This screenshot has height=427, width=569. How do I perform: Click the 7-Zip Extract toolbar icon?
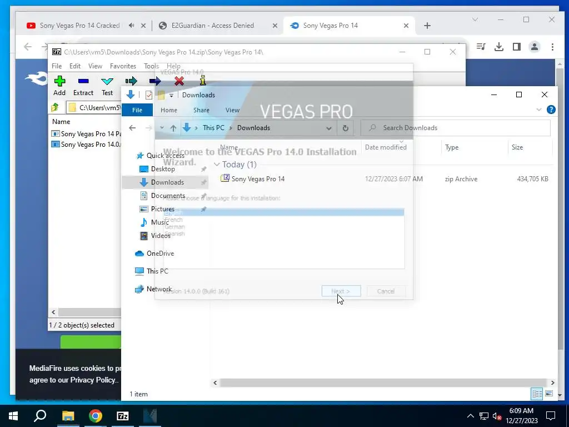click(83, 81)
